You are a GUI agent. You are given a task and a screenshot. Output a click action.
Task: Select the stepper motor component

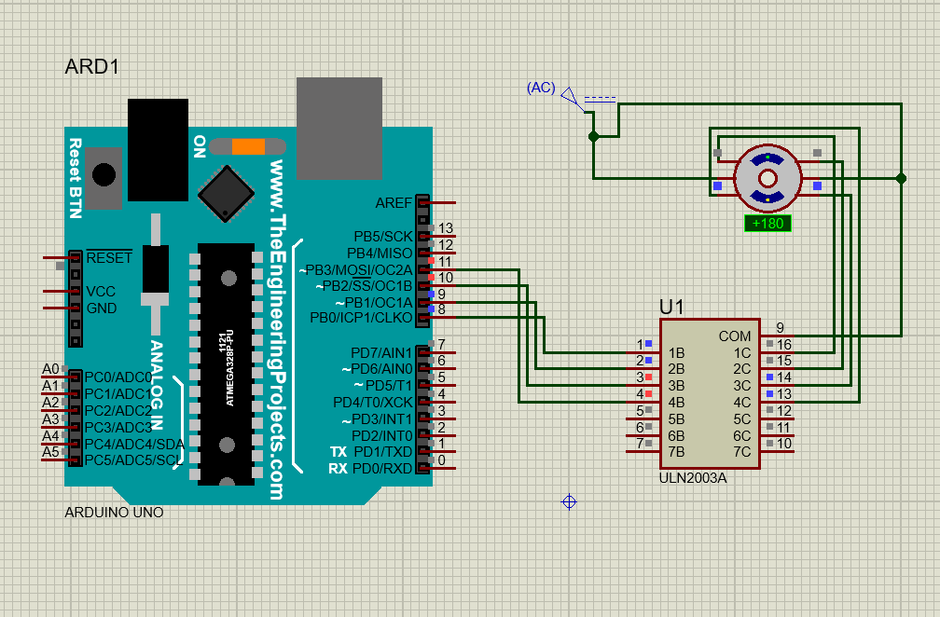click(x=768, y=179)
